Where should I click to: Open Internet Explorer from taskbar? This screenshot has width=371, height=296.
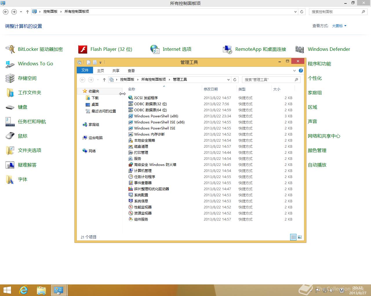23,290
